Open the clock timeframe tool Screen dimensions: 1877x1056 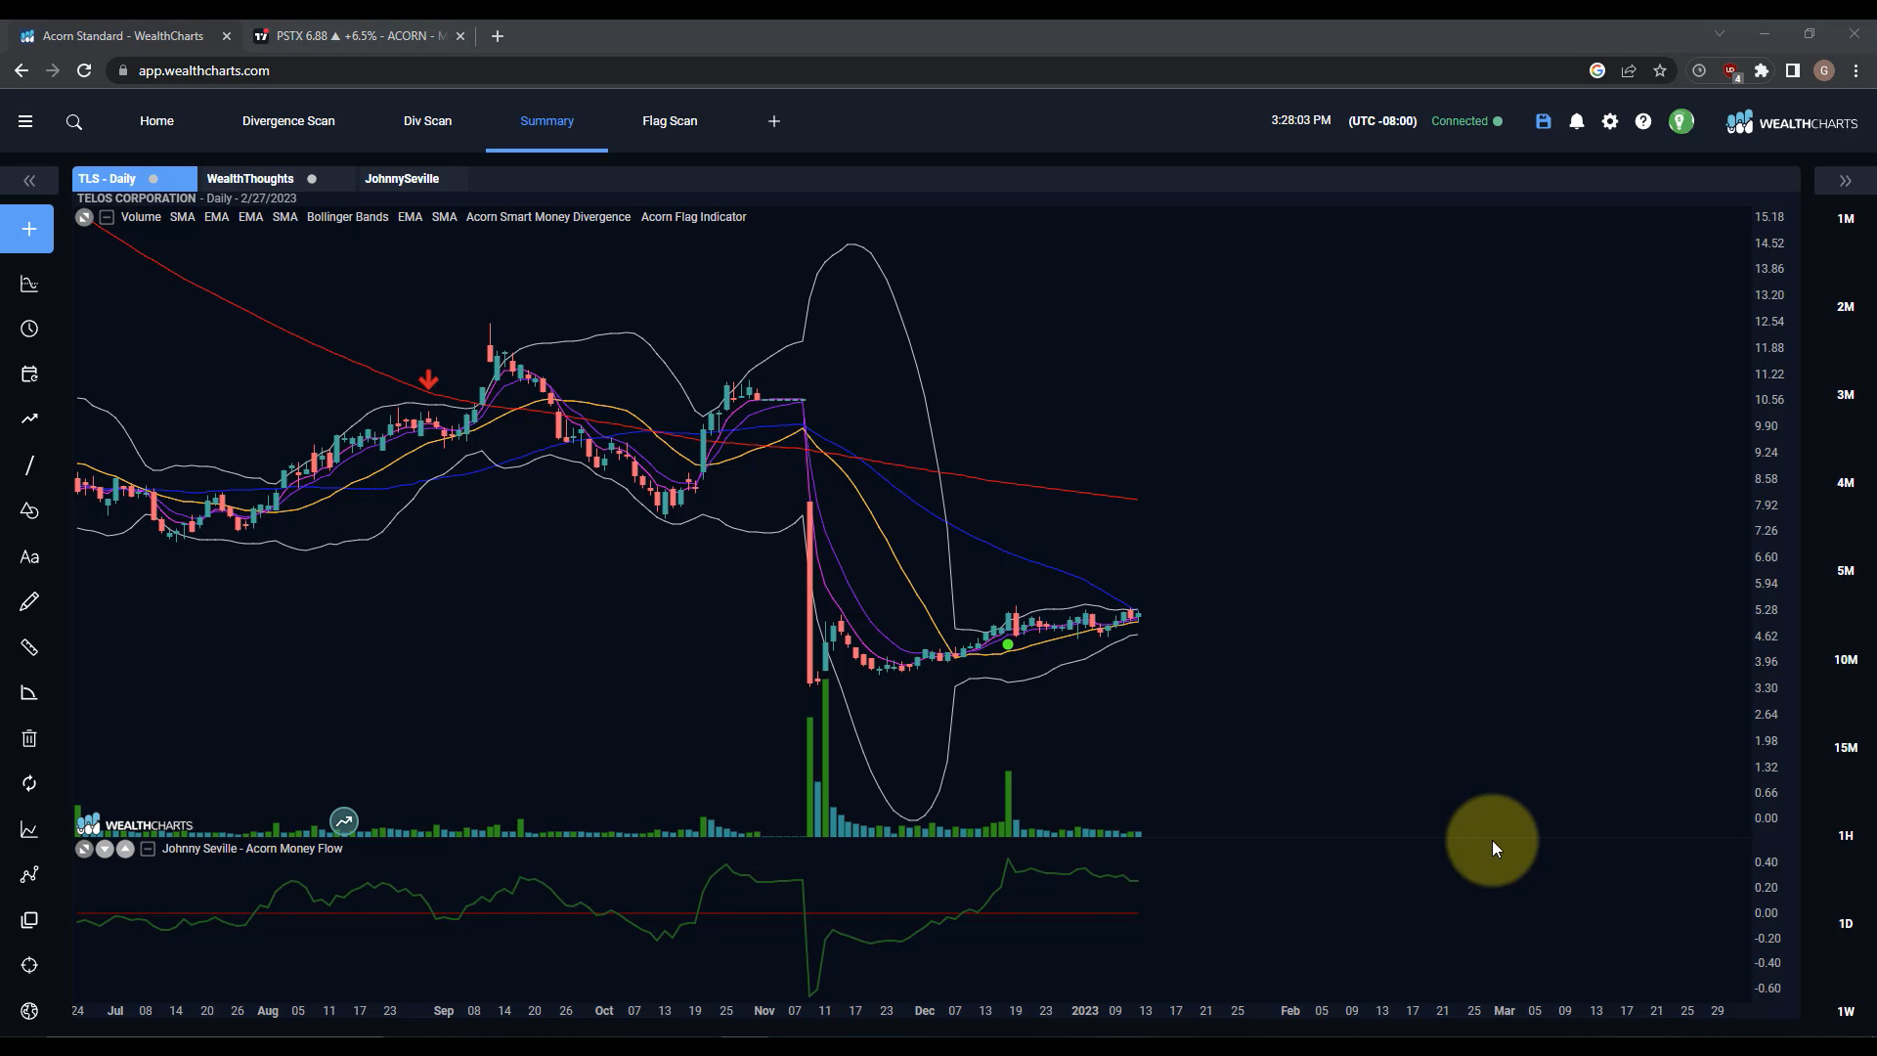click(29, 329)
